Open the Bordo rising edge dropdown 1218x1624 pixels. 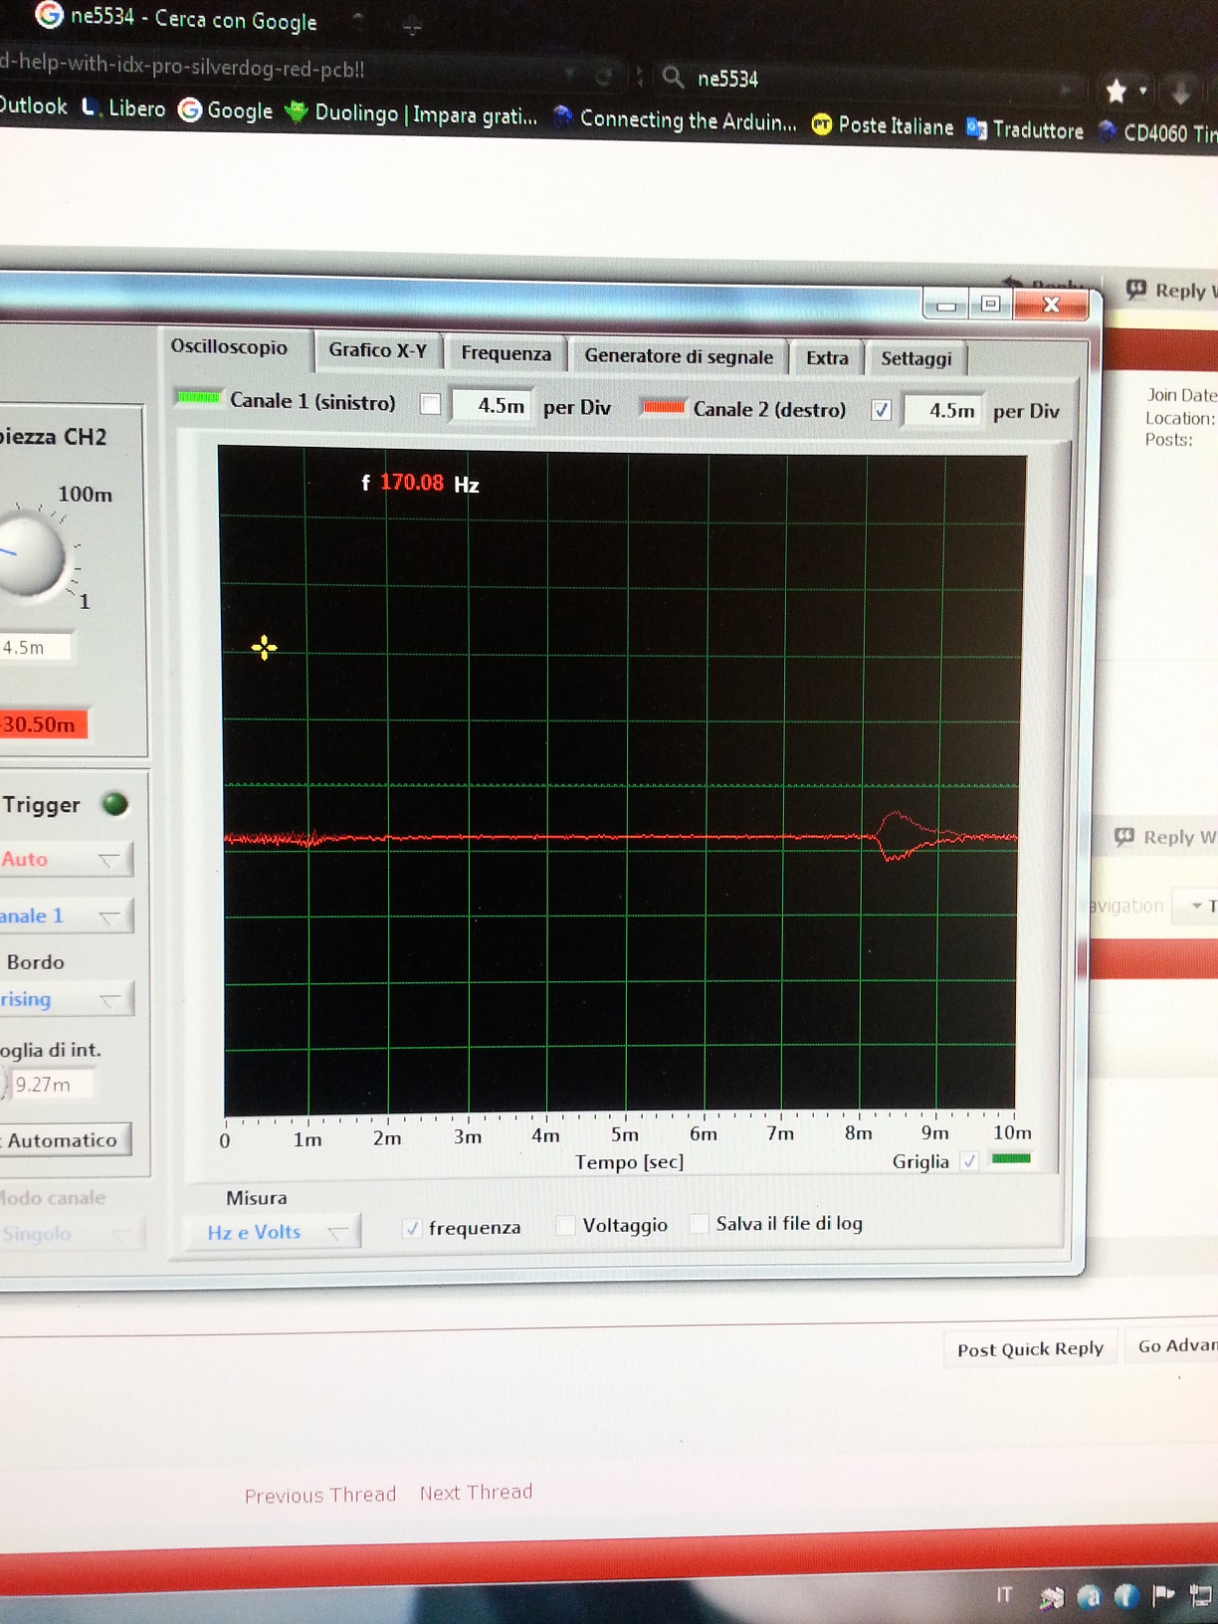64,999
